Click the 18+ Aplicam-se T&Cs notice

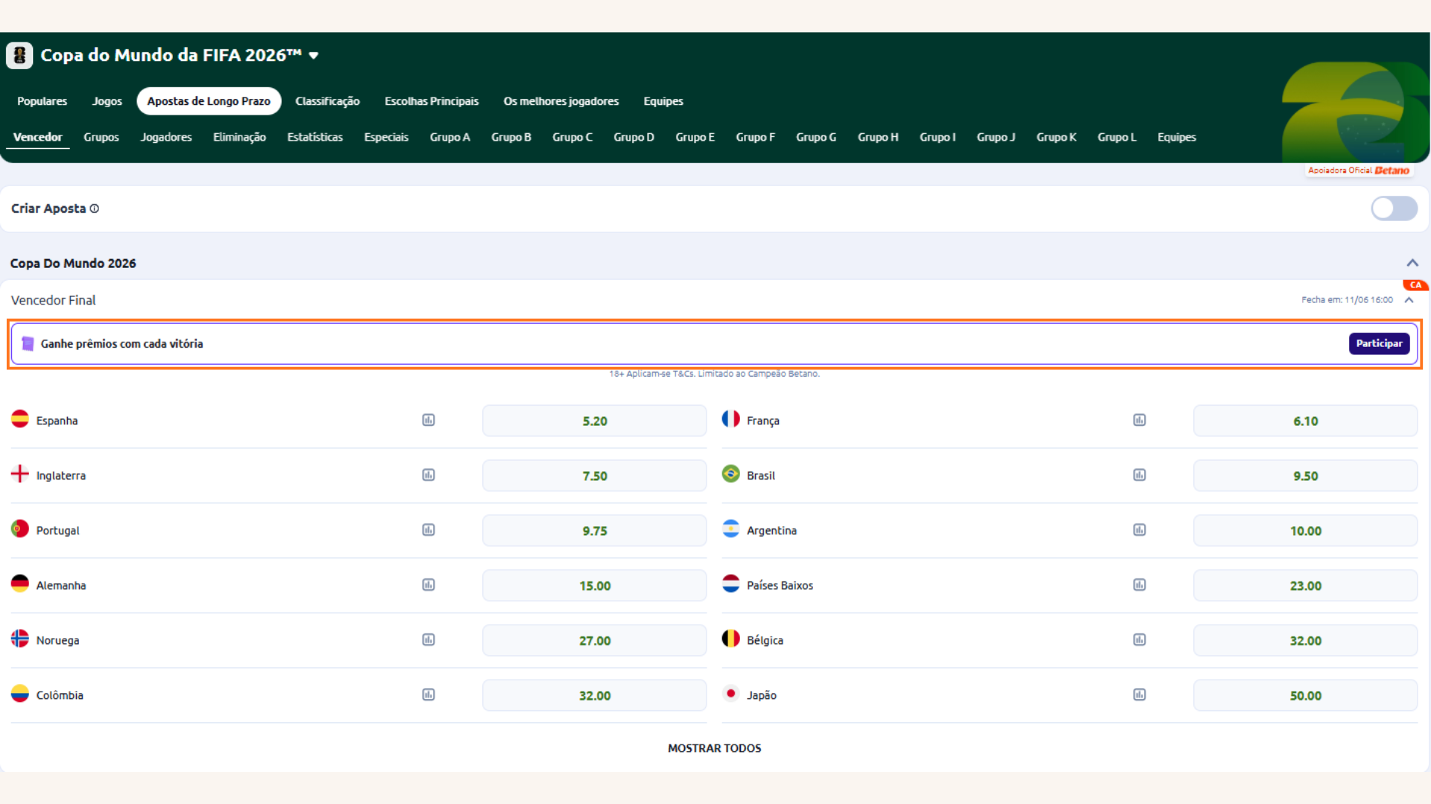714,374
